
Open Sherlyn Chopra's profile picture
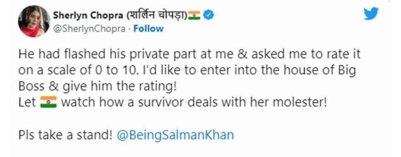click(x=34, y=21)
